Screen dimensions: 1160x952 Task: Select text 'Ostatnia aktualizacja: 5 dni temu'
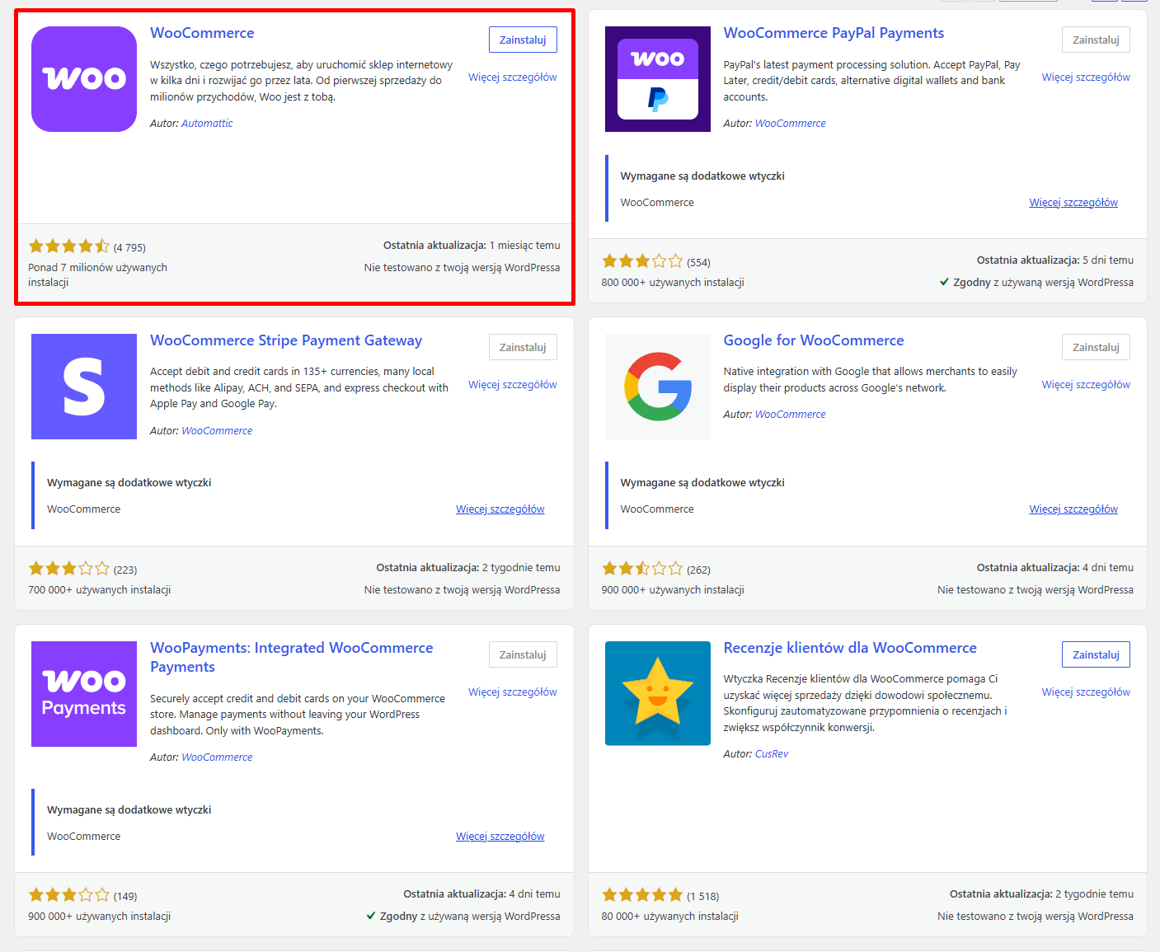[1055, 260]
